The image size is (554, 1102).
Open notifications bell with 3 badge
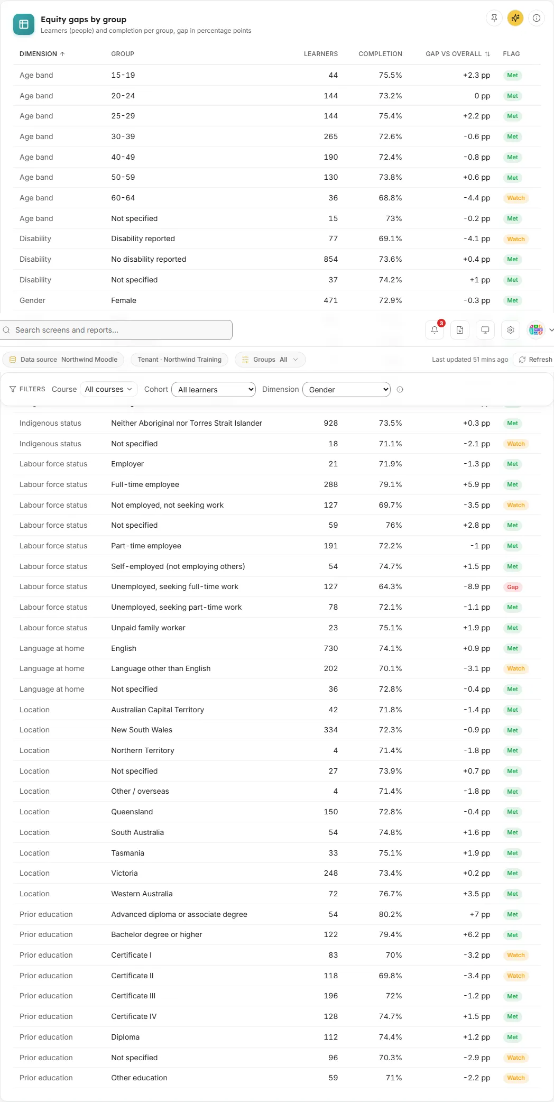click(x=435, y=330)
